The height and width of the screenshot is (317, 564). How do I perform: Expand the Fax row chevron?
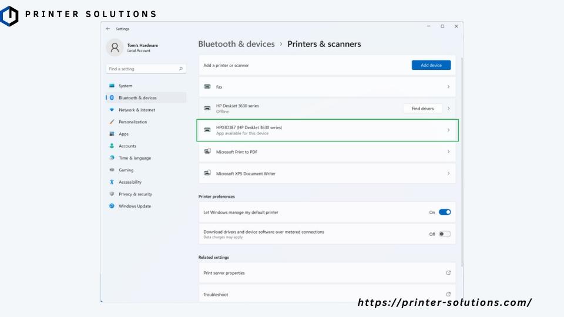pos(448,87)
